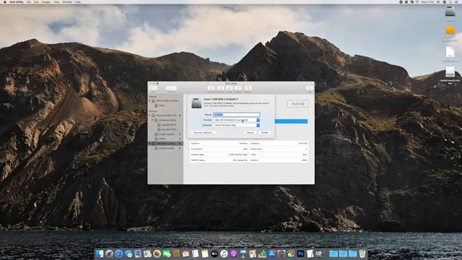Select Install macOS volume under USB DISK
This screenshot has height=260, width=462.
pyautogui.click(x=165, y=148)
